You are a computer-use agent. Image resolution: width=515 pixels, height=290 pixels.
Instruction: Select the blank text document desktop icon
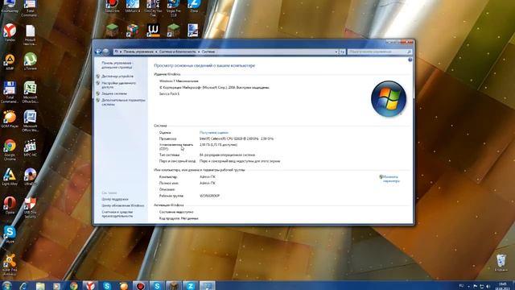coord(31,35)
